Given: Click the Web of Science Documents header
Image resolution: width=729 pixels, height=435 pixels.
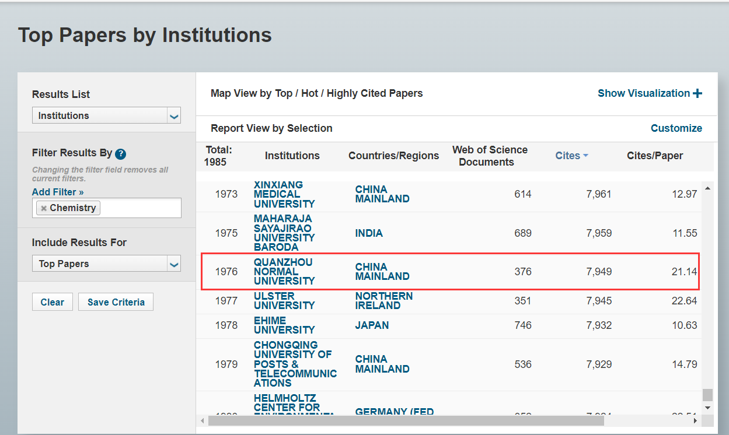Looking at the screenshot, I should tap(489, 156).
